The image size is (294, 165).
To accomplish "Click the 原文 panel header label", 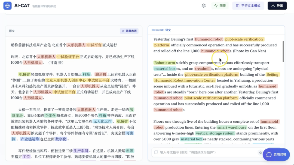I will [12, 31].
